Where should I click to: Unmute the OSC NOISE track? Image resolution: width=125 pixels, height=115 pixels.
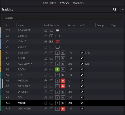tap(63, 109)
